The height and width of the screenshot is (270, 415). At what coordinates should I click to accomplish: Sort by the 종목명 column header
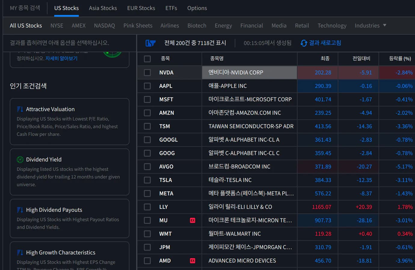click(x=217, y=59)
